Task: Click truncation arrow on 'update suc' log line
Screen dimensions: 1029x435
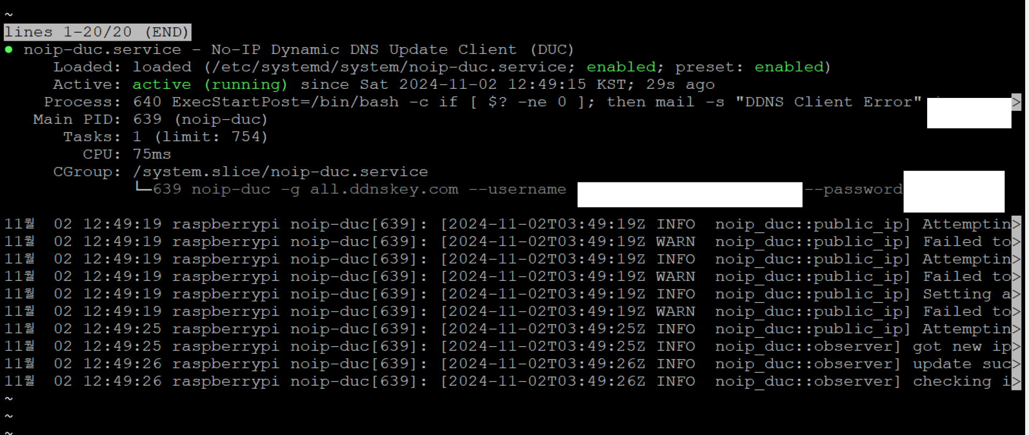Action: 1016,364
